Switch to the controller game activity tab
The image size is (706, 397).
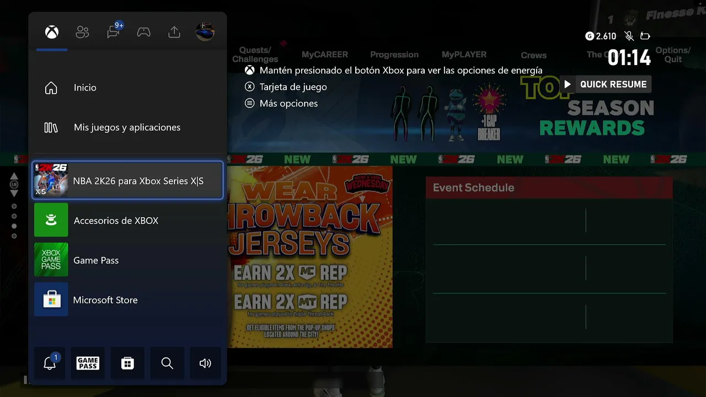click(x=143, y=33)
